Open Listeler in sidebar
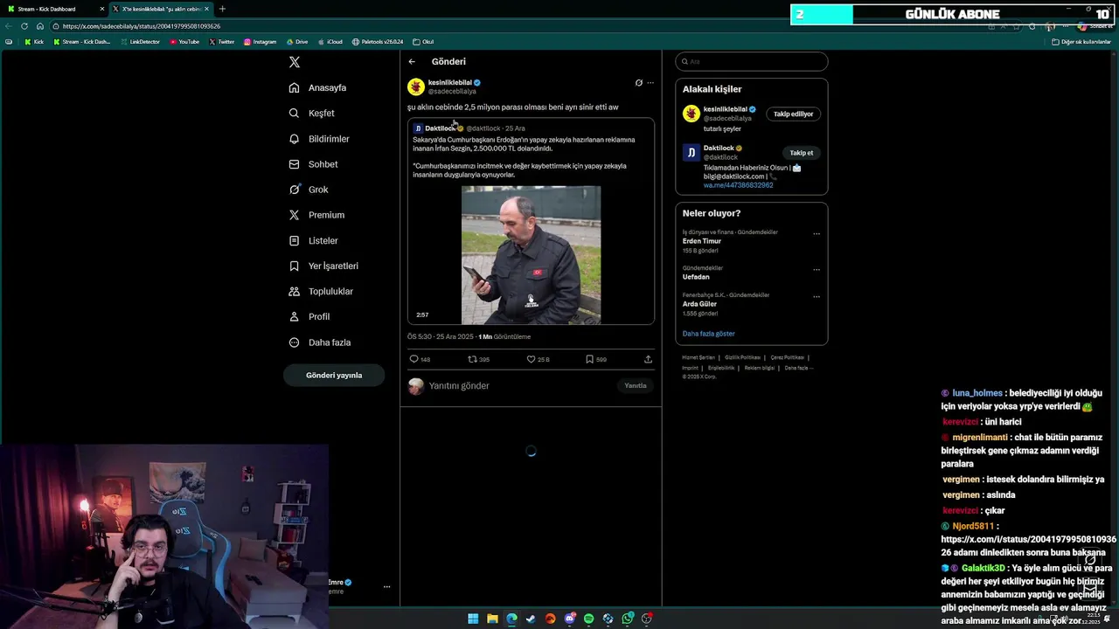The width and height of the screenshot is (1119, 629). [313, 240]
